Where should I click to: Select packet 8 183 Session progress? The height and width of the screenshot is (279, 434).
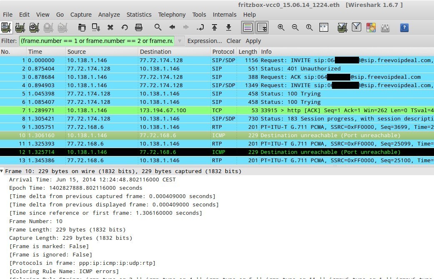[217, 118]
